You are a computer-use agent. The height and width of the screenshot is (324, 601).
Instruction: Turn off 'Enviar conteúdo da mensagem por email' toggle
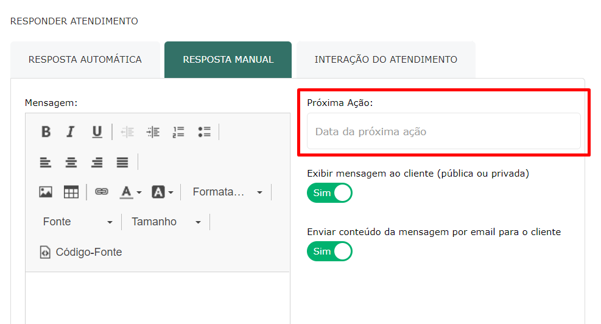[329, 251]
